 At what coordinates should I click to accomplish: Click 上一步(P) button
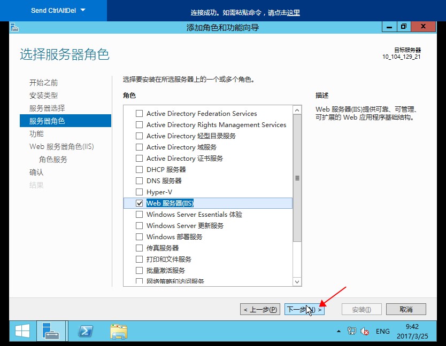point(260,309)
